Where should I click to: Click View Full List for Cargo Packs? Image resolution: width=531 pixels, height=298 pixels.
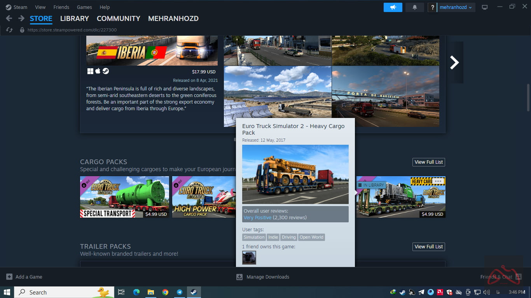tap(428, 162)
